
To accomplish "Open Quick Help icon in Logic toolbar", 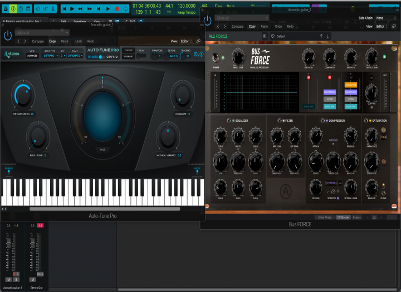I will 21,9.
